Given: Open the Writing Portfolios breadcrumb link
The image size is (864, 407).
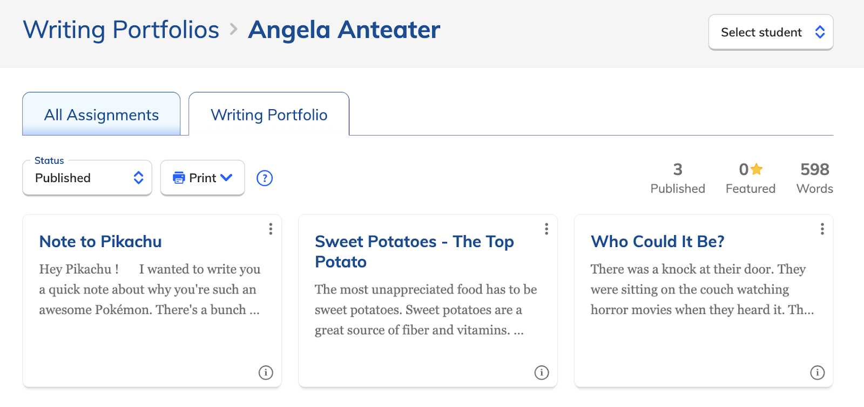Looking at the screenshot, I should click(121, 30).
